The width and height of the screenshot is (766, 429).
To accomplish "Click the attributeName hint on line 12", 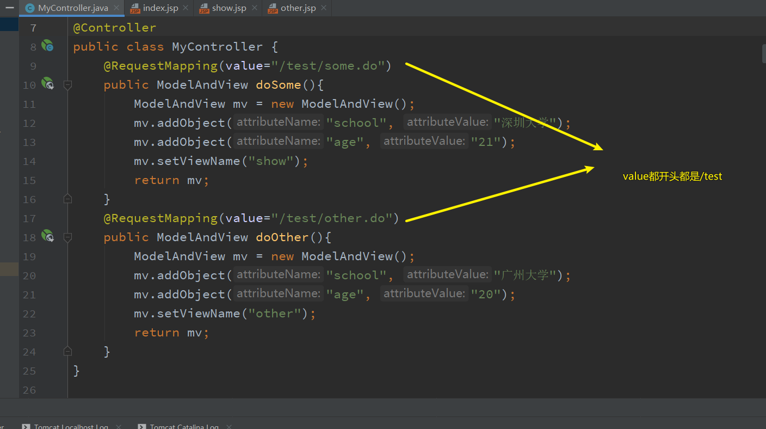I will (278, 122).
